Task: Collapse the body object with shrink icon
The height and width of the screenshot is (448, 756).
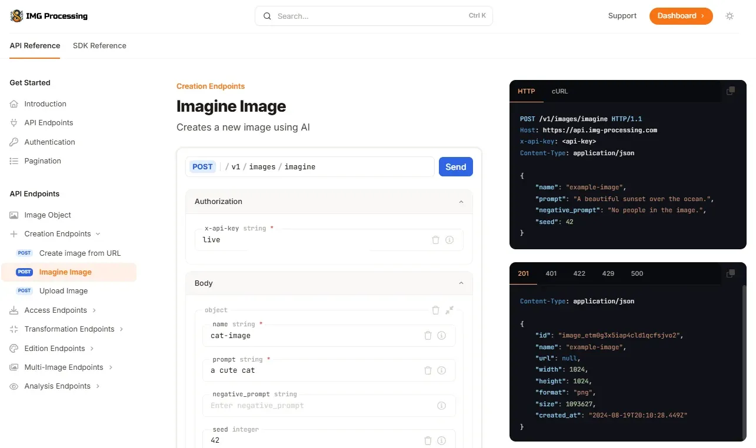Action: click(x=449, y=310)
